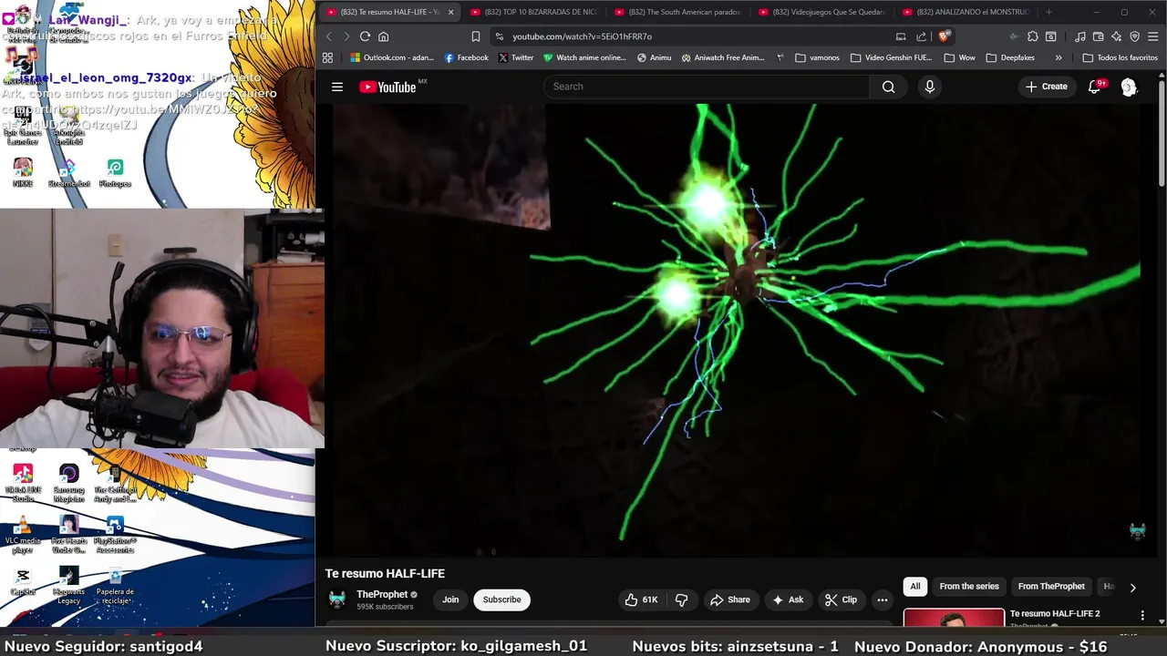The image size is (1167, 656).
Task: Run the YouTube search magnifier button
Action: coord(888,87)
